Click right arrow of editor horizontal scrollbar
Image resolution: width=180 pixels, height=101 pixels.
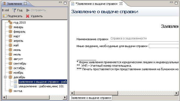[176, 93]
